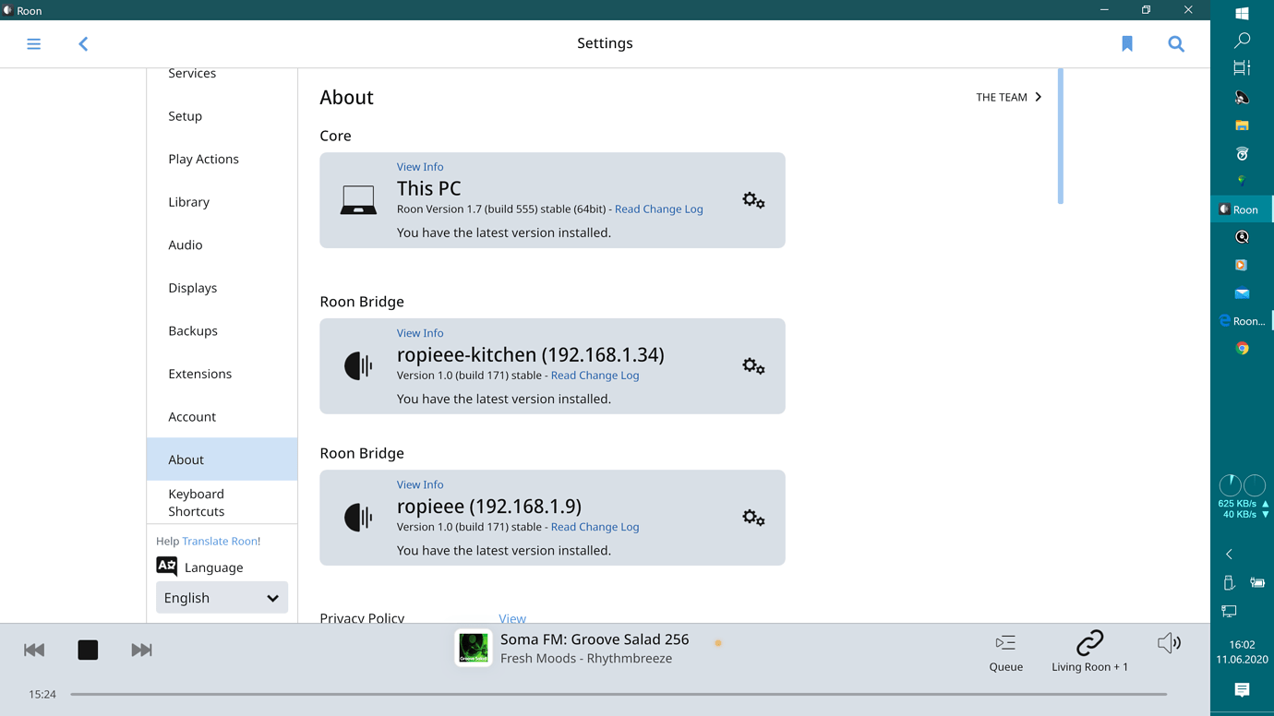Viewport: 1274px width, 716px height.
Task: Expand THE TEAM section
Action: [1008, 97]
